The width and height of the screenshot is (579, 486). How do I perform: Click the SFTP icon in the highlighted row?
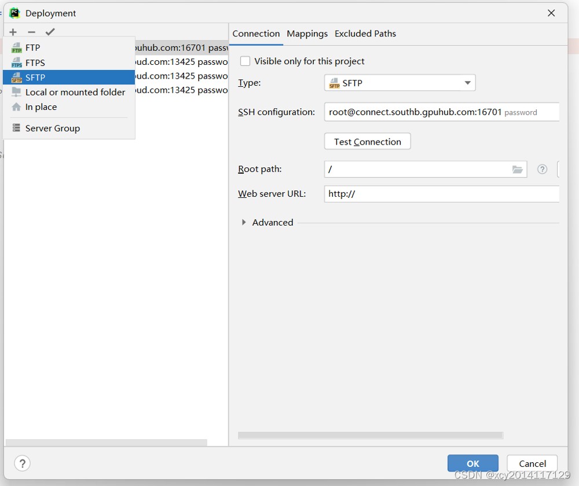tap(17, 78)
